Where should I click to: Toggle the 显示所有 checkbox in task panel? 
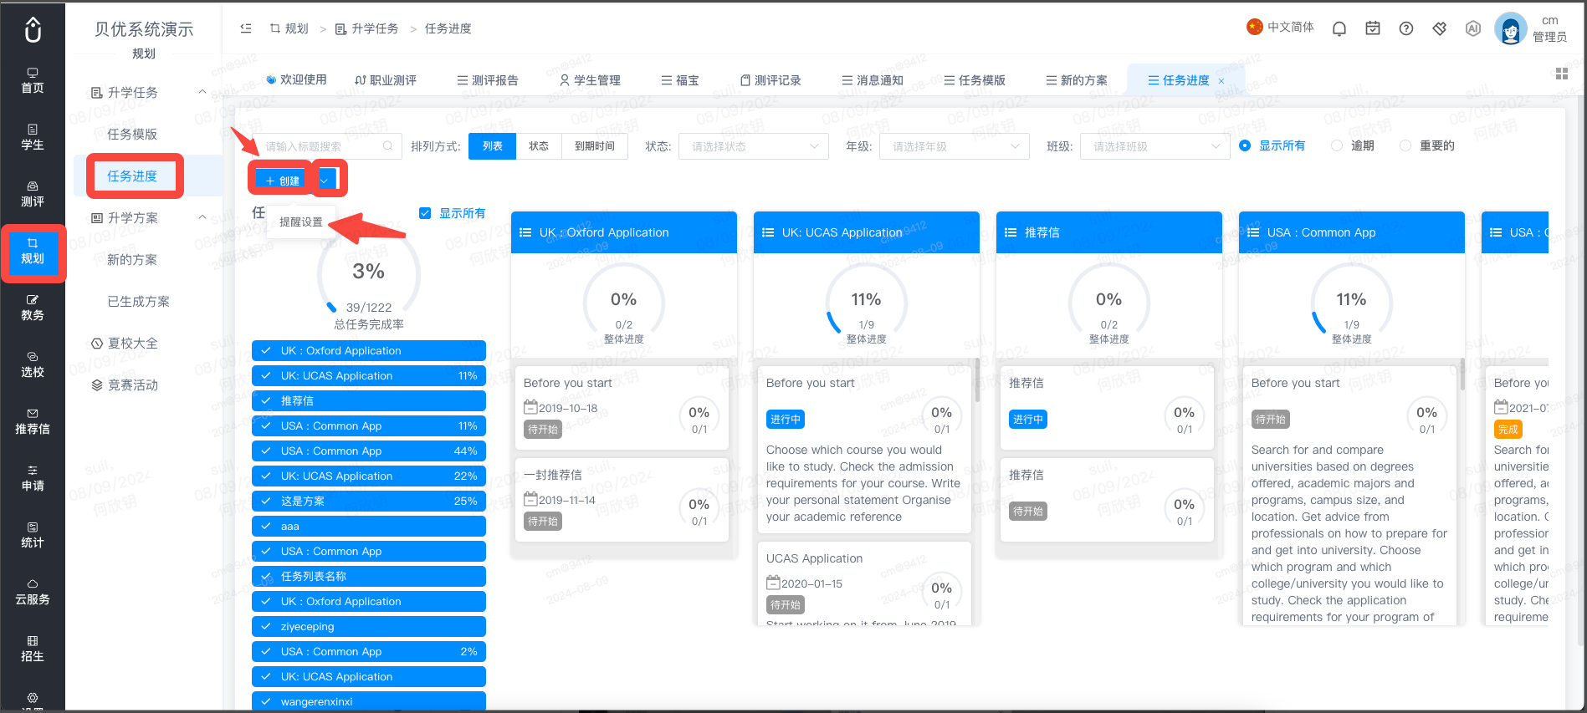425,213
